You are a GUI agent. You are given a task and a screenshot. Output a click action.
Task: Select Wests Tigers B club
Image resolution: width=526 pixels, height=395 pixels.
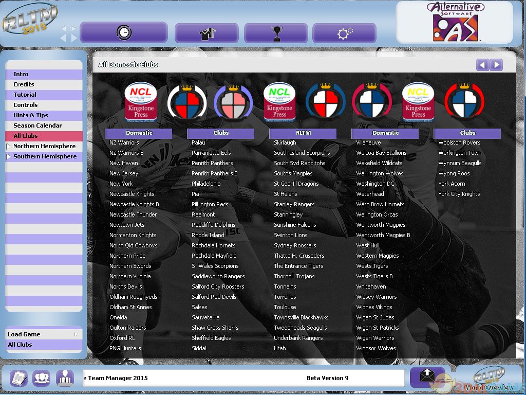[x=374, y=276]
